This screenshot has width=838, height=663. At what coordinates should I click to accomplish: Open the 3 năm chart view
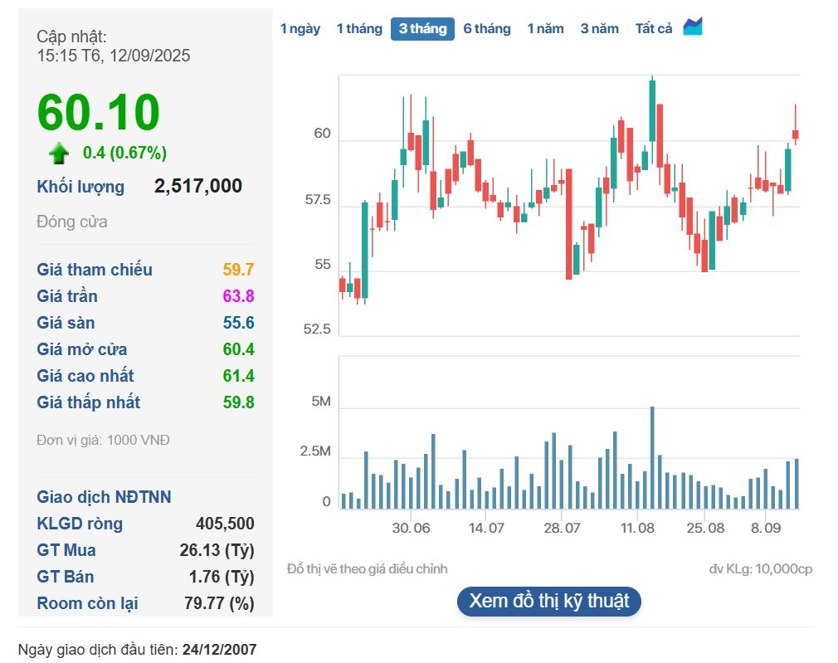(599, 29)
